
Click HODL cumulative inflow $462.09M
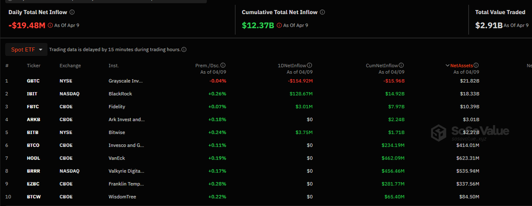click(392, 158)
